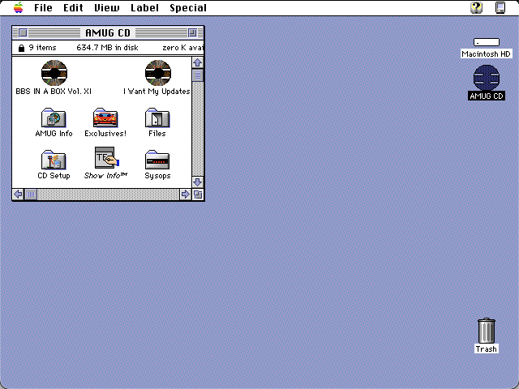
Task: Click the horizontal scroll right arrow
Action: tap(186, 194)
